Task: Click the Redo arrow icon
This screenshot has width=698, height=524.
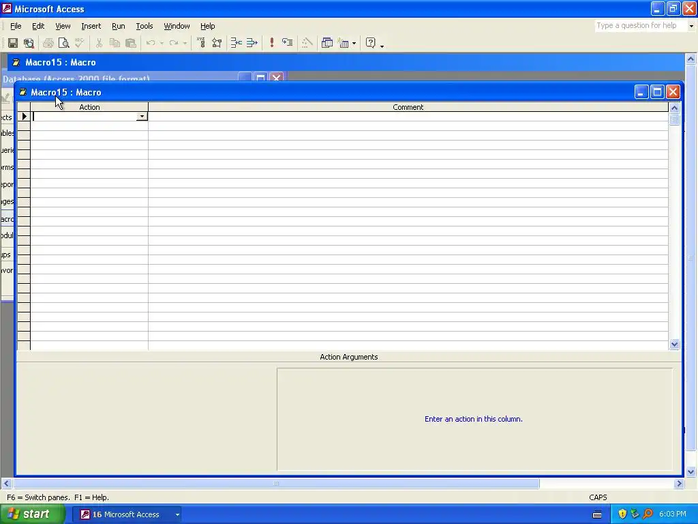Action: coord(174,43)
